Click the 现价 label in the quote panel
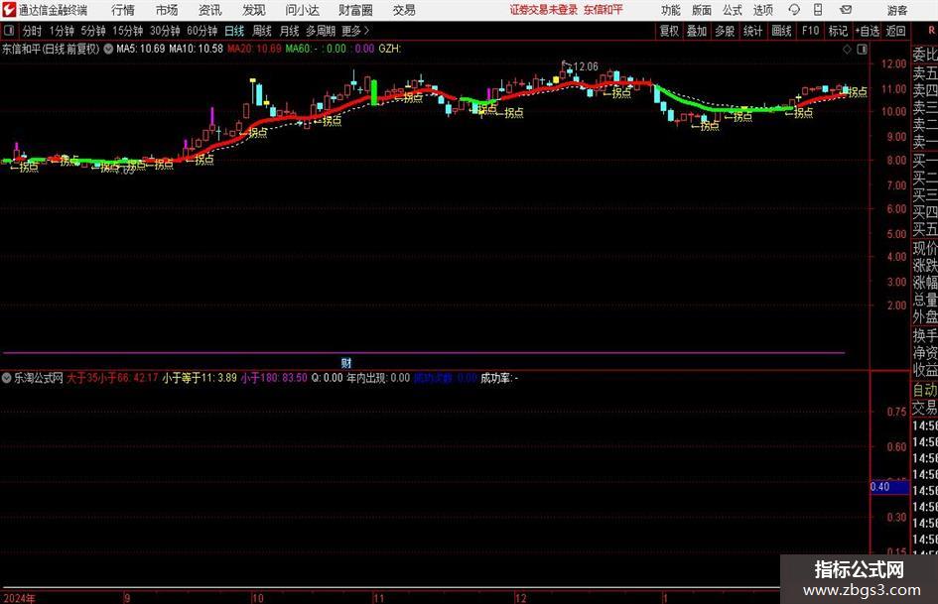Image resolution: width=938 pixels, height=604 pixels. [925, 248]
